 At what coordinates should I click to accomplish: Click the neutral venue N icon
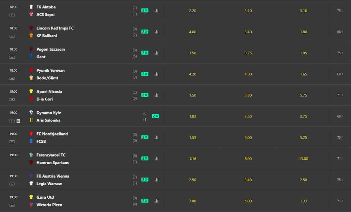(x=18, y=121)
